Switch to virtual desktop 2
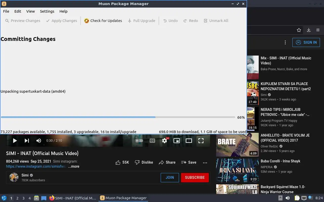Viewport: 324px width, 202px height. click(x=17, y=198)
